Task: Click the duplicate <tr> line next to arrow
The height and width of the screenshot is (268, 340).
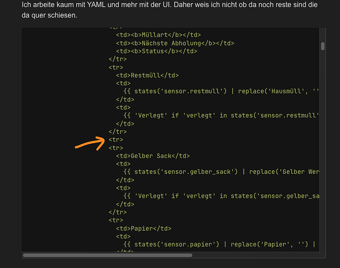Action: (116, 140)
